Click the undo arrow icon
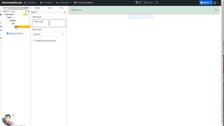Screen dimensions: 224x126 [x=137, y=2]
